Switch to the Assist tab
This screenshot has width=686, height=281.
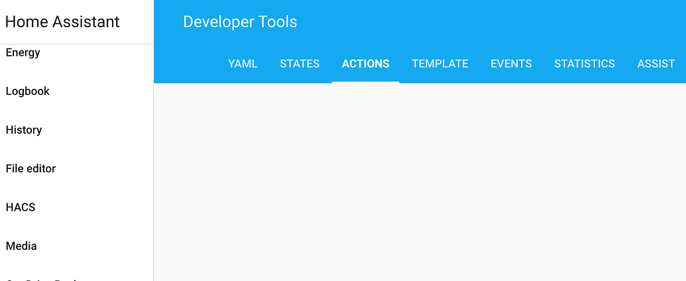(656, 64)
